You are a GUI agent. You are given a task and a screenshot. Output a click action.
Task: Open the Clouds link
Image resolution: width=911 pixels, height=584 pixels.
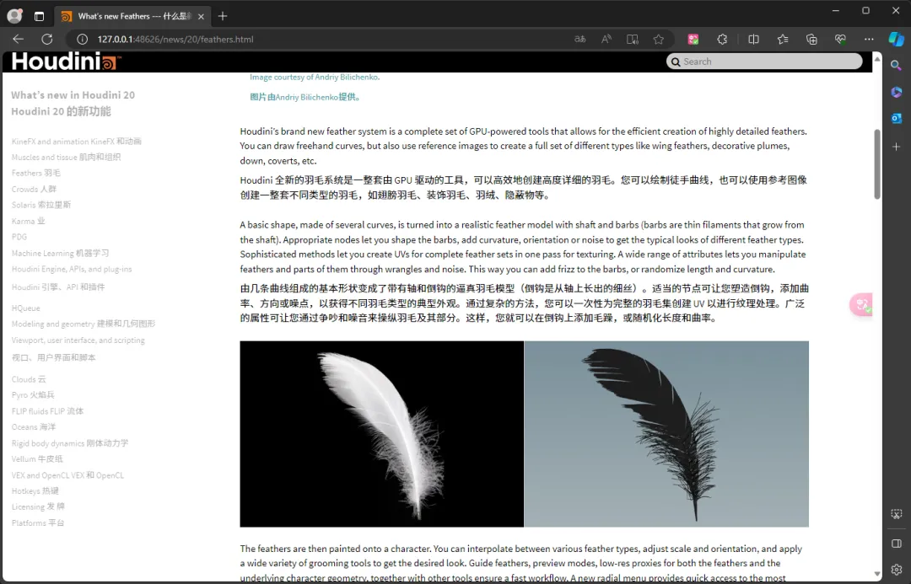coord(29,379)
